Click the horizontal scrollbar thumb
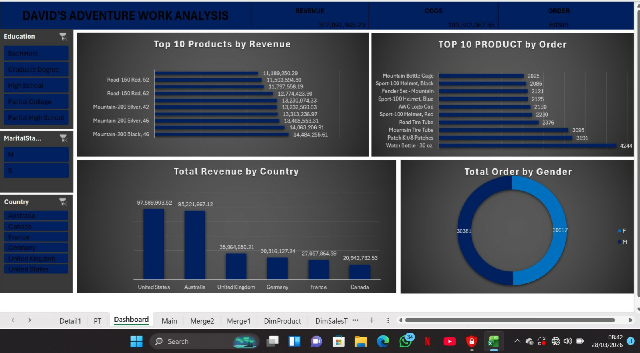Screen dimensions: 640x353 (510, 320)
